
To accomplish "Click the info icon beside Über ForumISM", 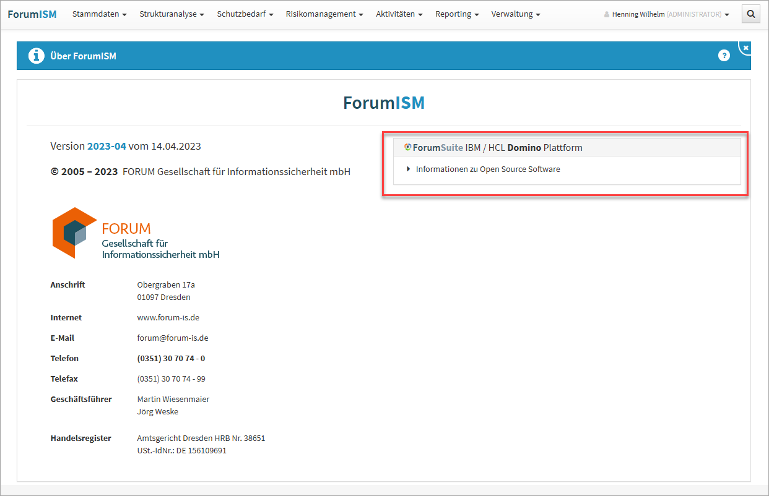I will [x=37, y=56].
